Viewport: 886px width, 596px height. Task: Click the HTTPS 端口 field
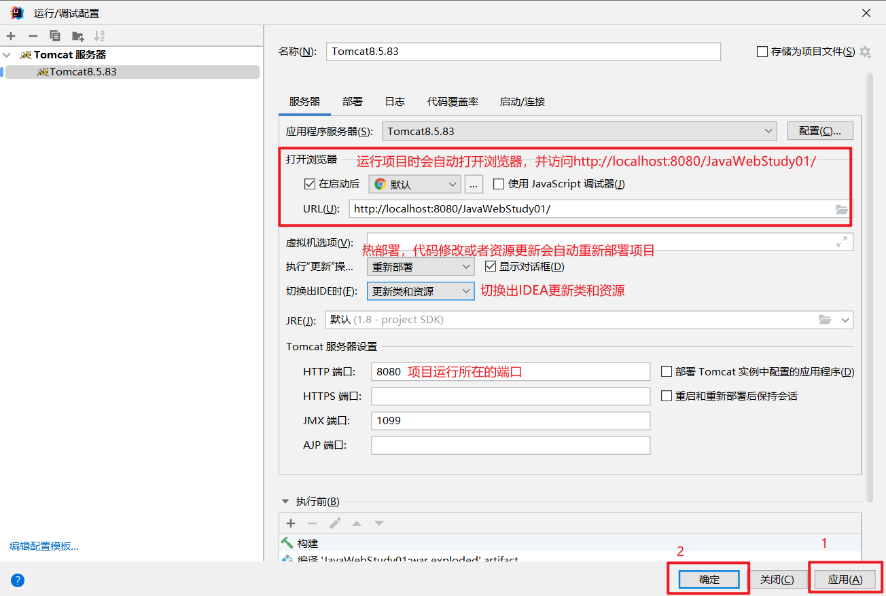(x=511, y=396)
